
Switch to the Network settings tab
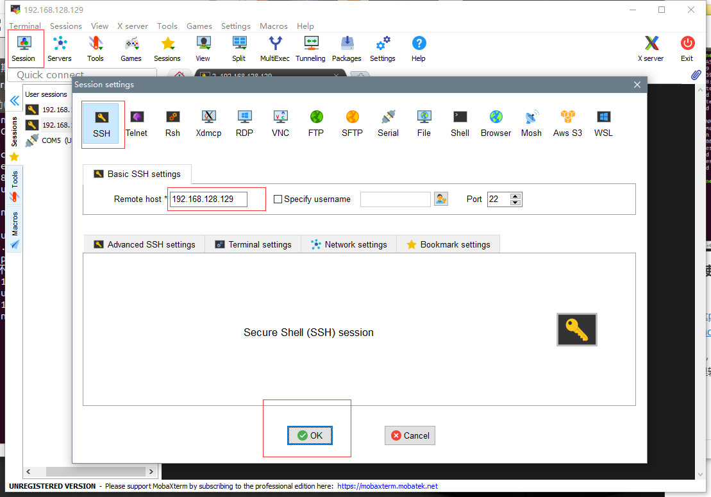point(349,244)
